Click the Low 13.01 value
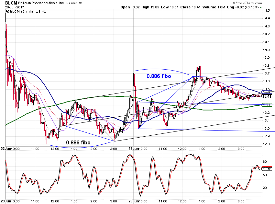 170,7
